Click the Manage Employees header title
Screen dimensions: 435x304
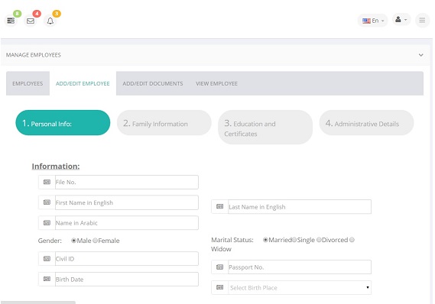point(34,55)
